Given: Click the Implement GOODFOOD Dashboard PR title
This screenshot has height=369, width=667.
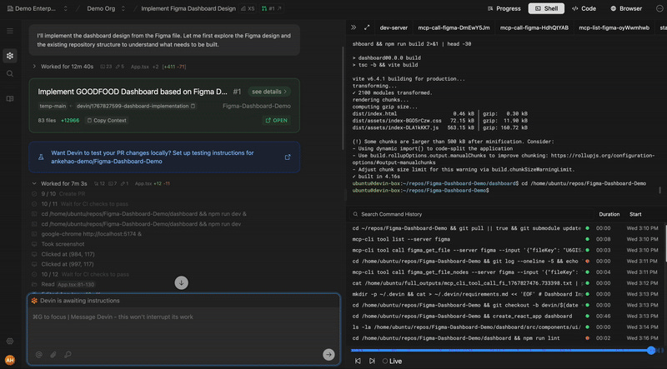Looking at the screenshot, I should pos(133,92).
